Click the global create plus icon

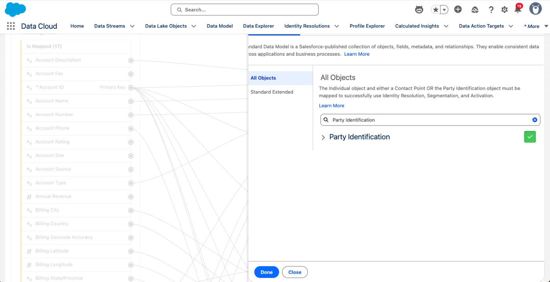click(x=458, y=9)
